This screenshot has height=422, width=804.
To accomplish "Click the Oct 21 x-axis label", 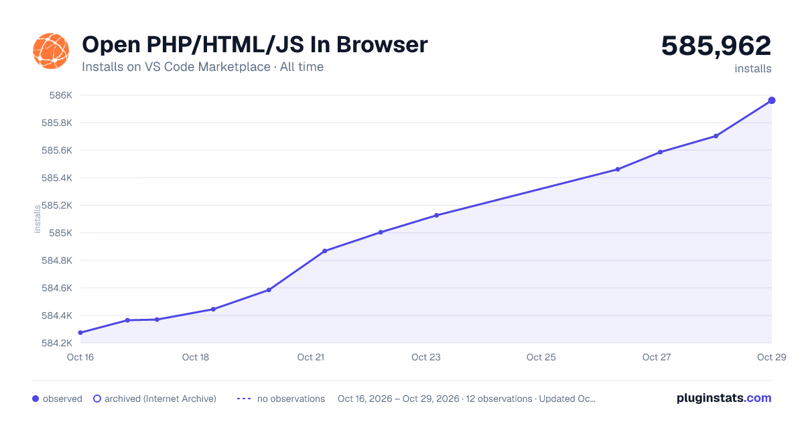I will tap(311, 357).
